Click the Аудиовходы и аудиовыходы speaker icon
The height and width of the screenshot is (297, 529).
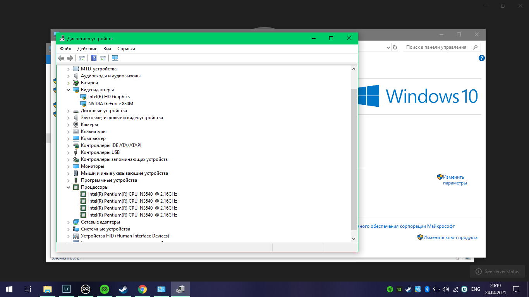click(76, 76)
